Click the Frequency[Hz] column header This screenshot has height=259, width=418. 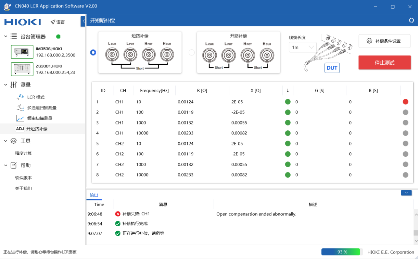[154, 90]
